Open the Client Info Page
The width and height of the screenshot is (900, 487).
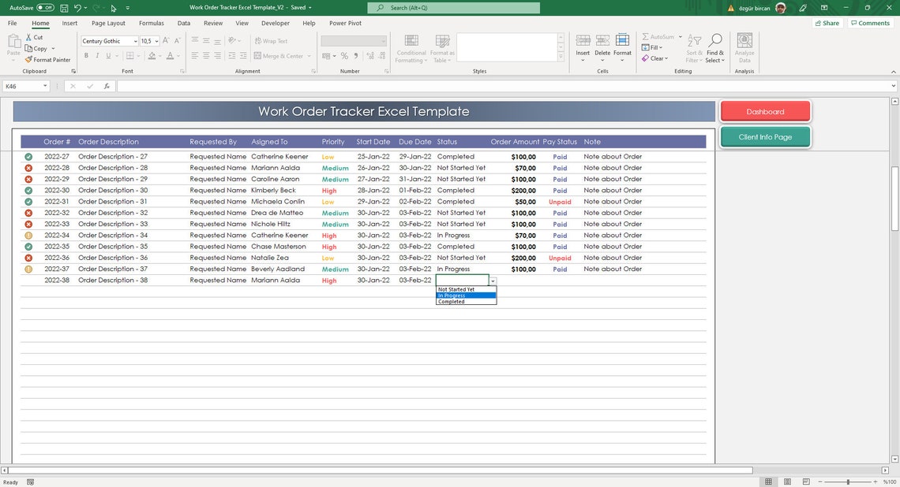(764, 136)
